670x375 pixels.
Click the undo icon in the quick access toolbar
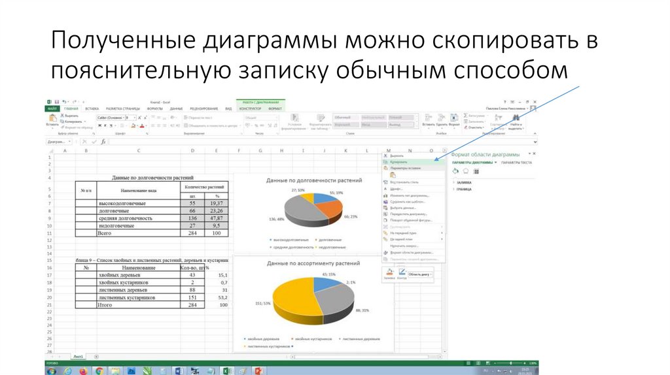64,102
